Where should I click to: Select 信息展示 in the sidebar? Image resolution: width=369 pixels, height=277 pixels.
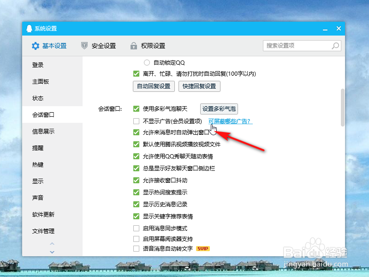click(53, 131)
